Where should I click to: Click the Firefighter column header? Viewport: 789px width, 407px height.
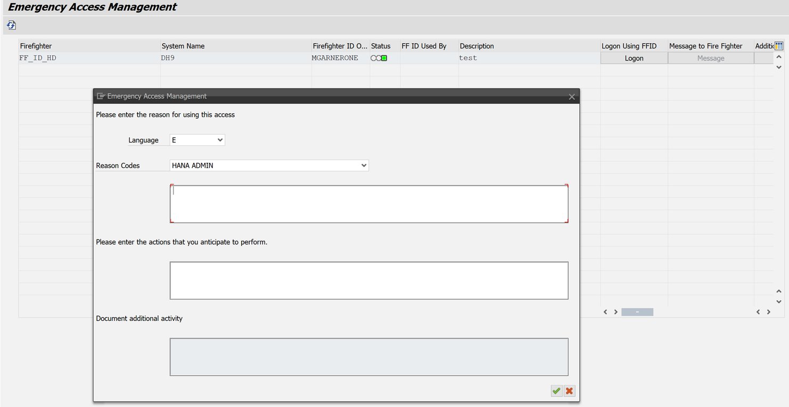click(x=36, y=46)
